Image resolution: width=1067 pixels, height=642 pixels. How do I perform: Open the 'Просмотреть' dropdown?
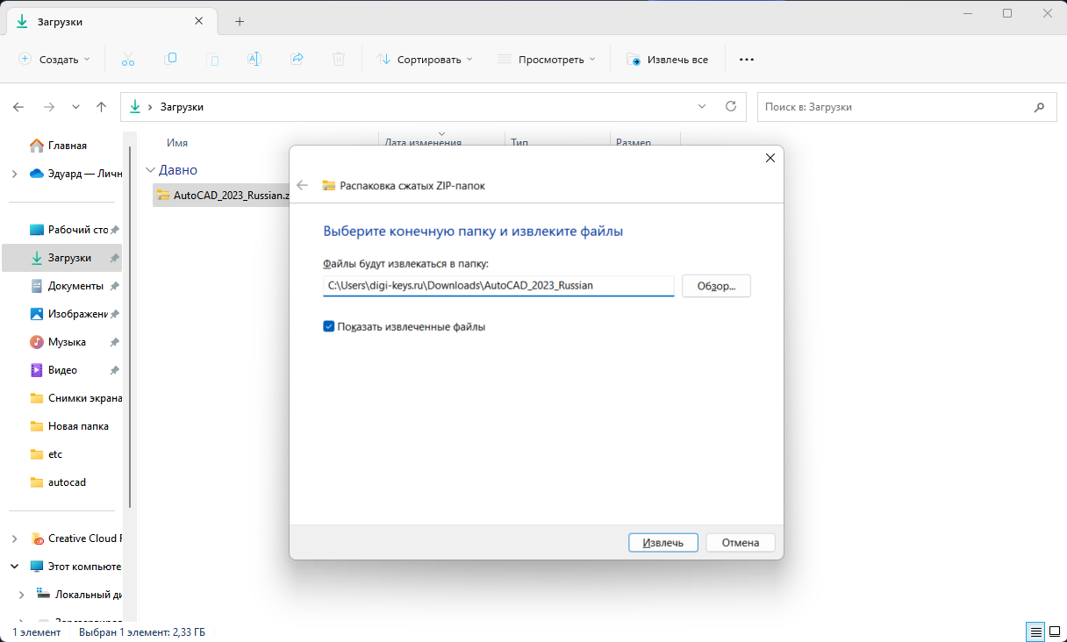[546, 60]
